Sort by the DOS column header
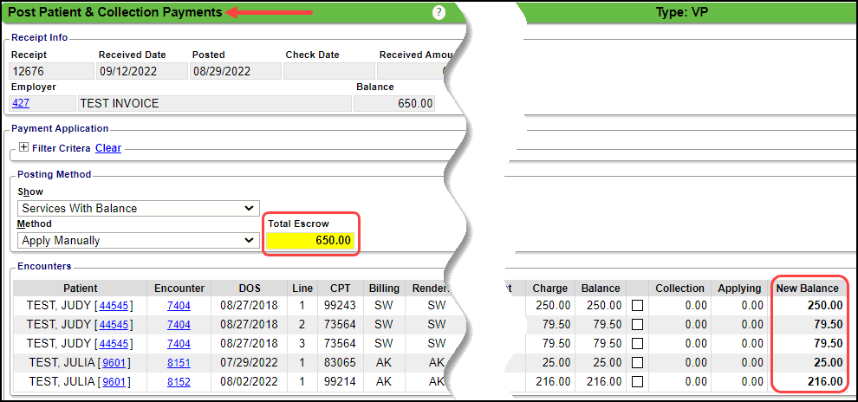Image resolution: width=858 pixels, height=402 pixels. tap(249, 289)
